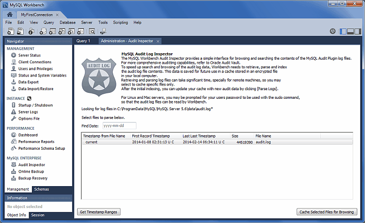Screen dimensions: 365x223
Task: Select the Object Info tab
Action: point(16,215)
